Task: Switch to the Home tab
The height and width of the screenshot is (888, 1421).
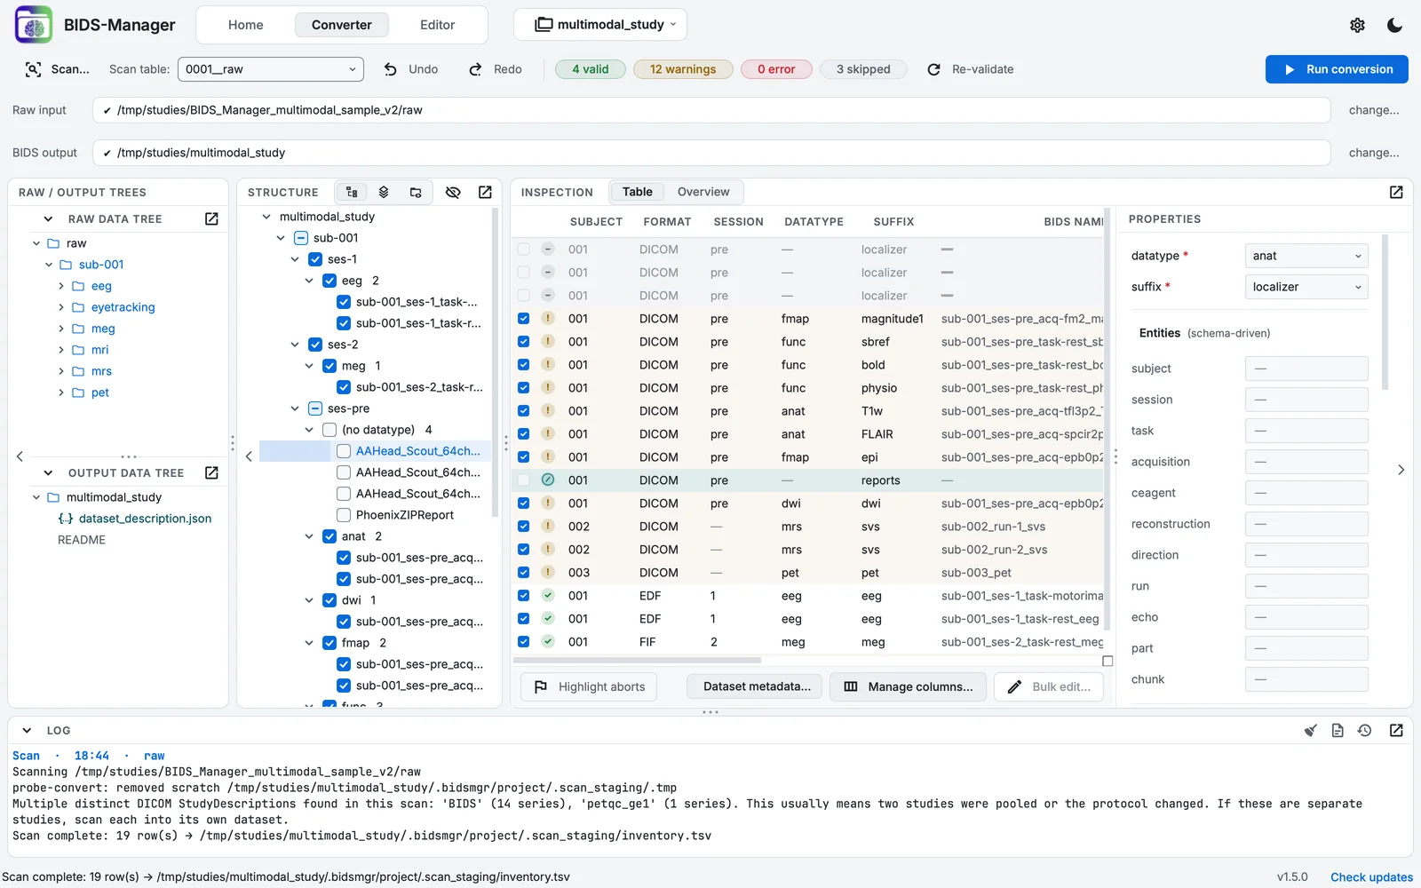Action: (246, 25)
